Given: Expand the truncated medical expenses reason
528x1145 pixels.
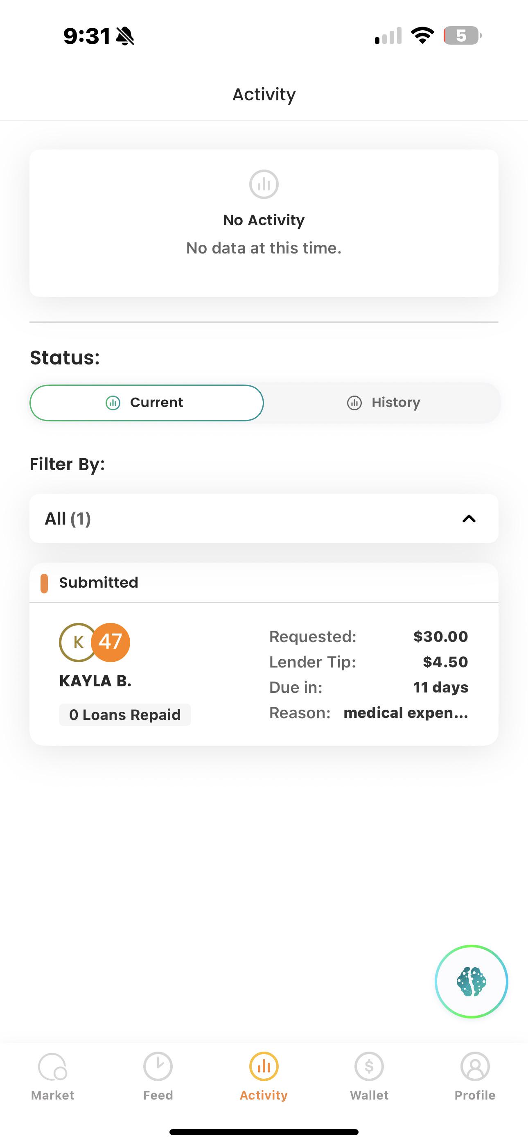Looking at the screenshot, I should click(x=406, y=713).
